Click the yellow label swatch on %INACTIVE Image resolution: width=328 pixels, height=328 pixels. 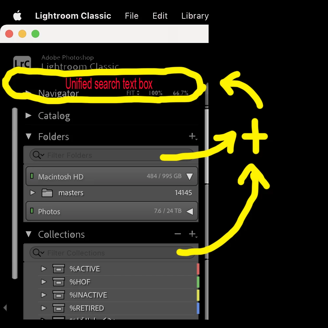click(198, 295)
